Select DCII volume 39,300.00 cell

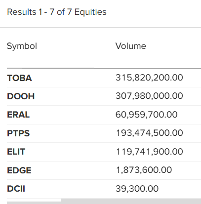137,189
